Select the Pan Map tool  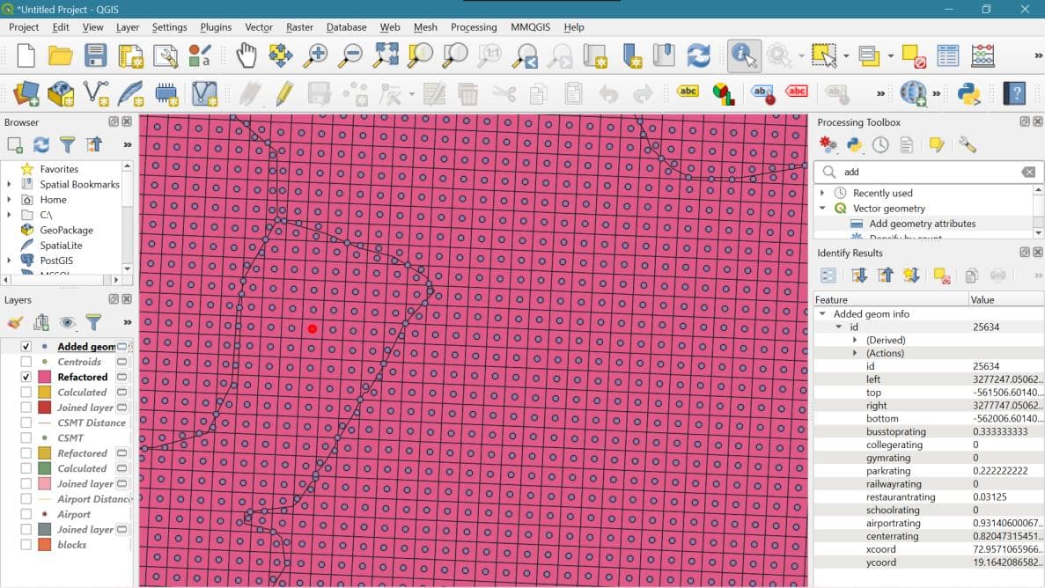(247, 55)
